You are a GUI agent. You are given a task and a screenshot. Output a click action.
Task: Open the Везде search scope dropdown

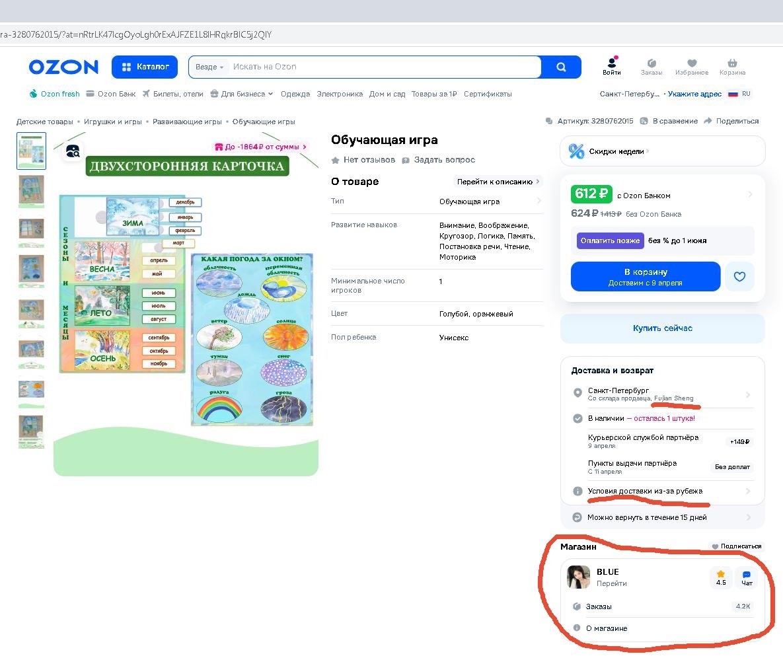tap(208, 67)
